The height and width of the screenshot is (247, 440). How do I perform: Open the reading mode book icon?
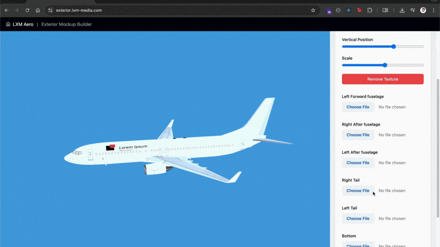point(385,10)
